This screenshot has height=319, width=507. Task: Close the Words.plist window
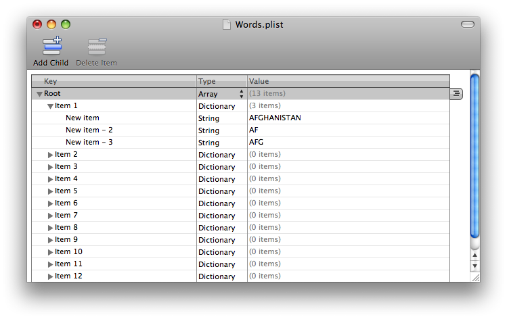click(x=37, y=24)
